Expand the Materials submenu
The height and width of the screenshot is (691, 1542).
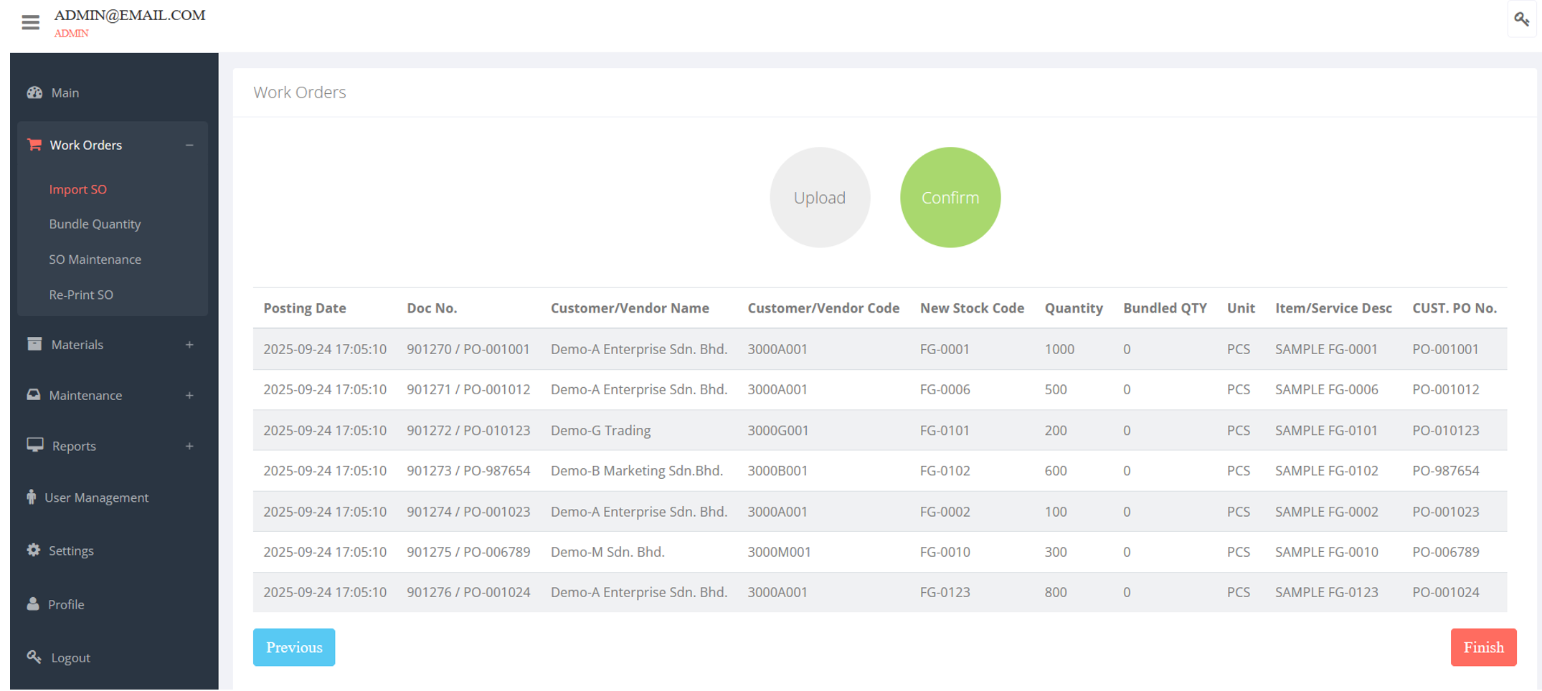coord(189,345)
